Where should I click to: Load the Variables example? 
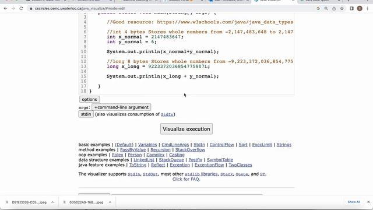click(x=147, y=145)
